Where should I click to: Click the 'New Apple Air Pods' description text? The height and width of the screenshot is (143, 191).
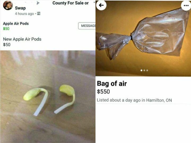coord(22,39)
